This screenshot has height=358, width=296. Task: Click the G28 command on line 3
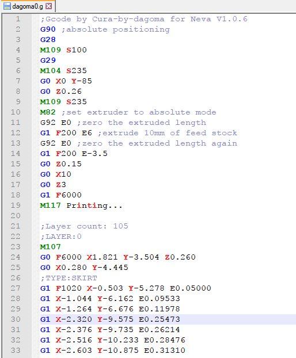[48, 40]
